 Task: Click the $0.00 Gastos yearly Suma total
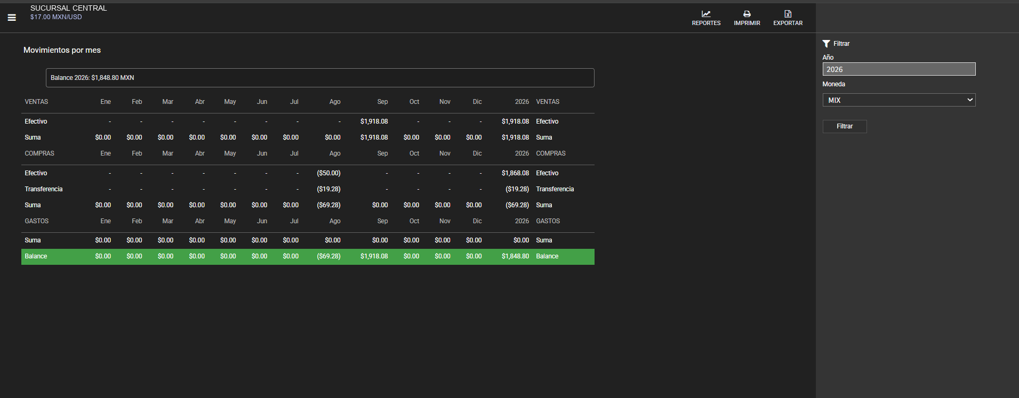pyautogui.click(x=521, y=240)
